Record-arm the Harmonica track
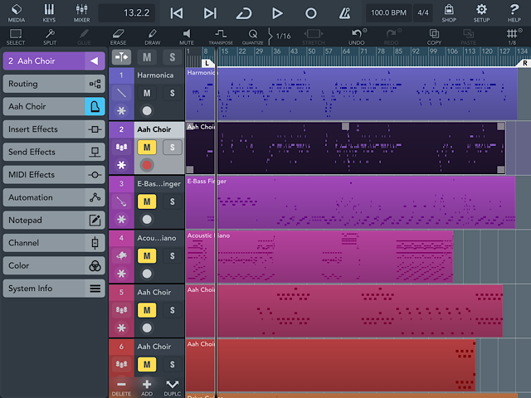 click(x=147, y=110)
